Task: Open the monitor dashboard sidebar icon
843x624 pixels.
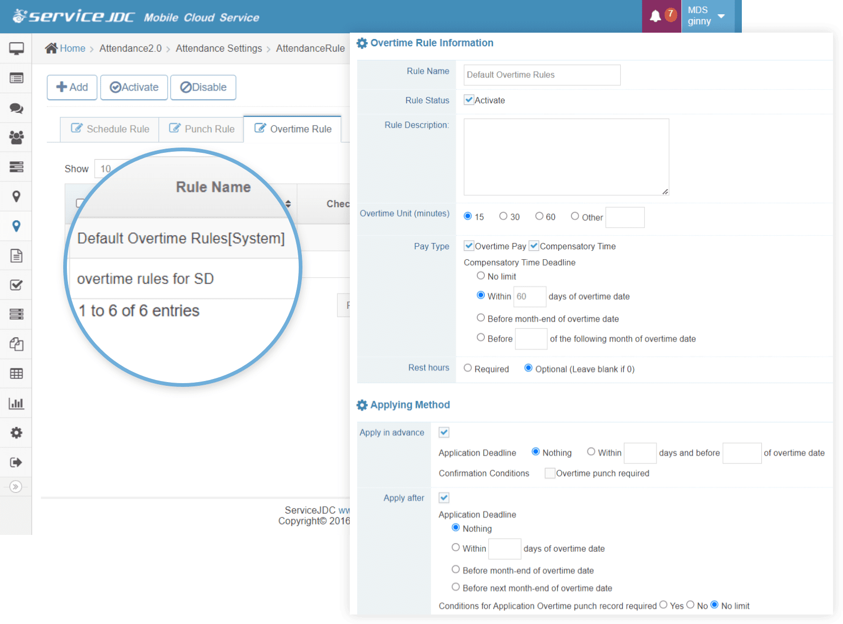Action: pos(16,48)
